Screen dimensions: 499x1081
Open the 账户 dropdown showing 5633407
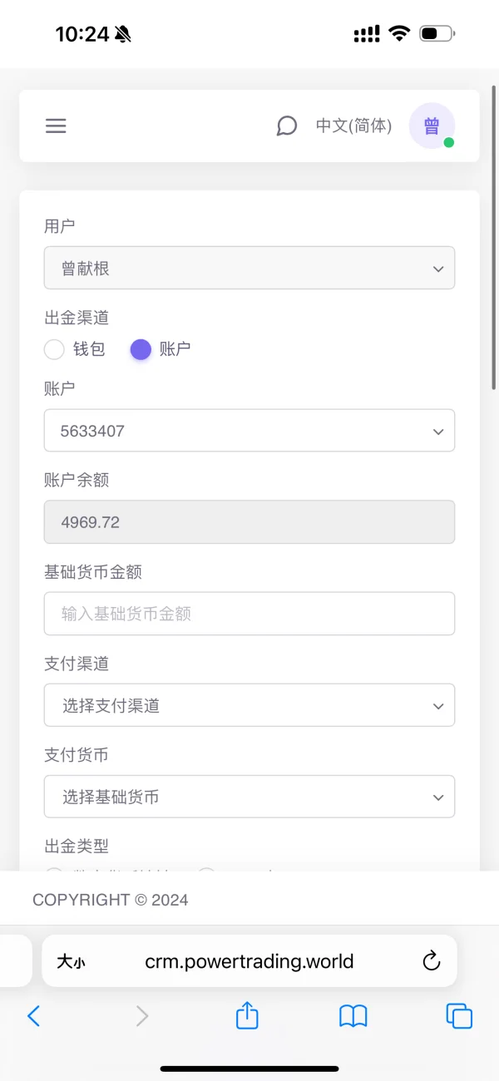pos(249,431)
